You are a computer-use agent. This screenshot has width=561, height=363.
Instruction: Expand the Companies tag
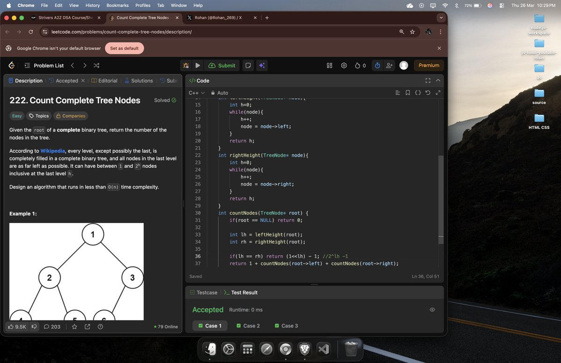[70, 116]
